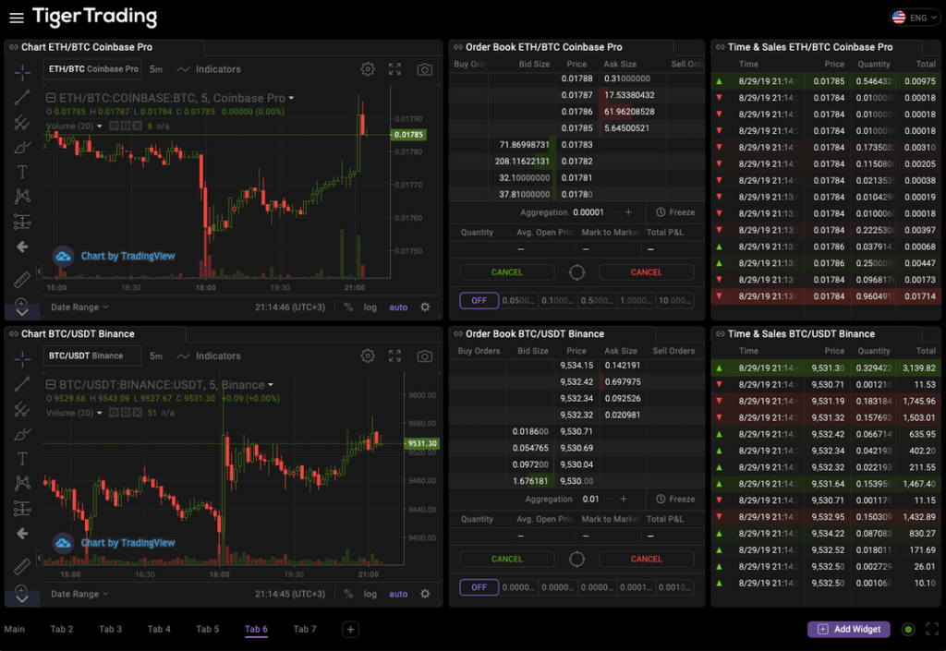Take a snapshot of ETH/BTC chart
946x651 pixels.
(425, 69)
